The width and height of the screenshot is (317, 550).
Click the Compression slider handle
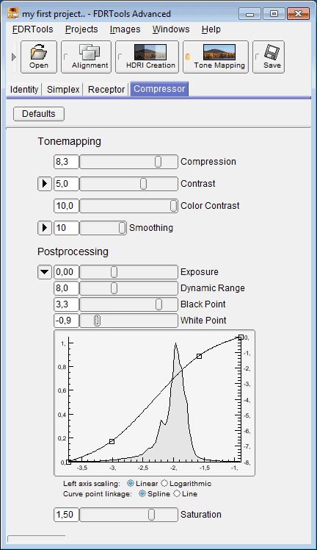[x=158, y=162]
